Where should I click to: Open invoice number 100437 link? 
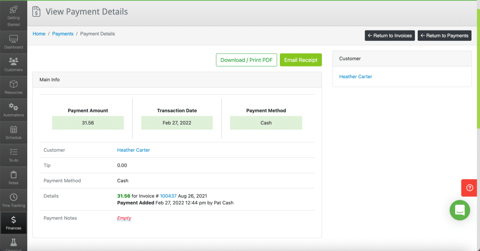point(168,196)
